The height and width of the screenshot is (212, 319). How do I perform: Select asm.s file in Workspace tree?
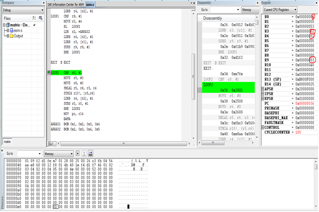pos(18,31)
